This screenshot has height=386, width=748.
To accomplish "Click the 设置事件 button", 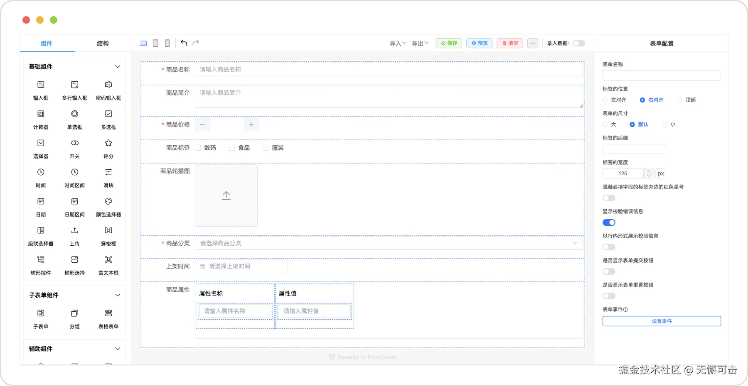I will coord(662,321).
